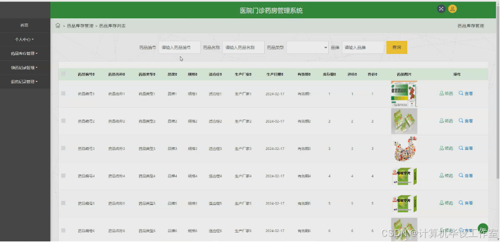Viewport: 500px width, 242px height.
Task: Sort by 库存量 column arrows
Action: (x=336, y=74)
